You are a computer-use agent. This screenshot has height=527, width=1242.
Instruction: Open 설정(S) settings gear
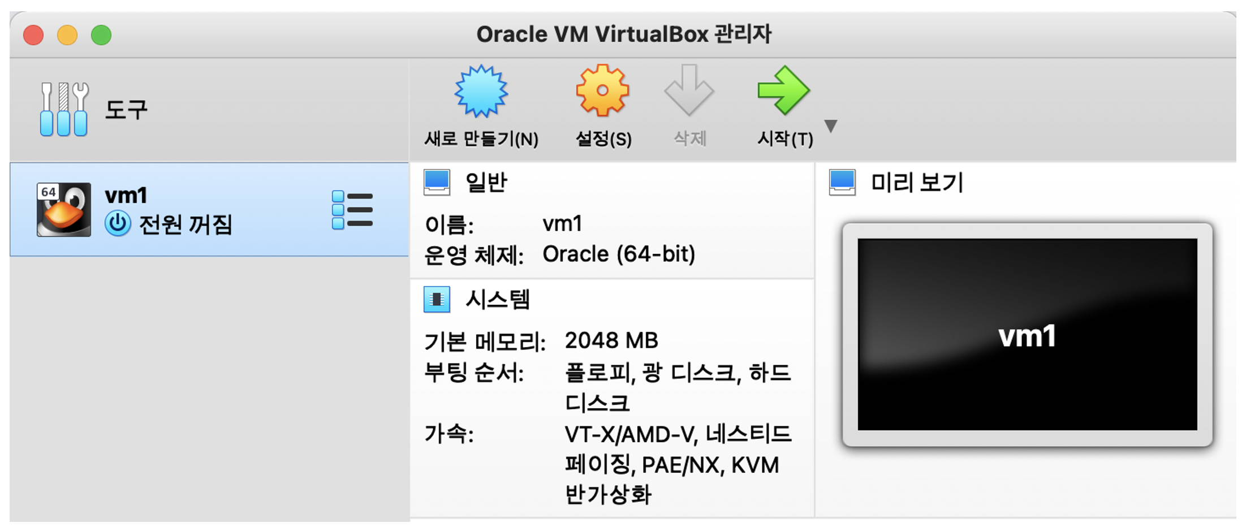point(603,106)
